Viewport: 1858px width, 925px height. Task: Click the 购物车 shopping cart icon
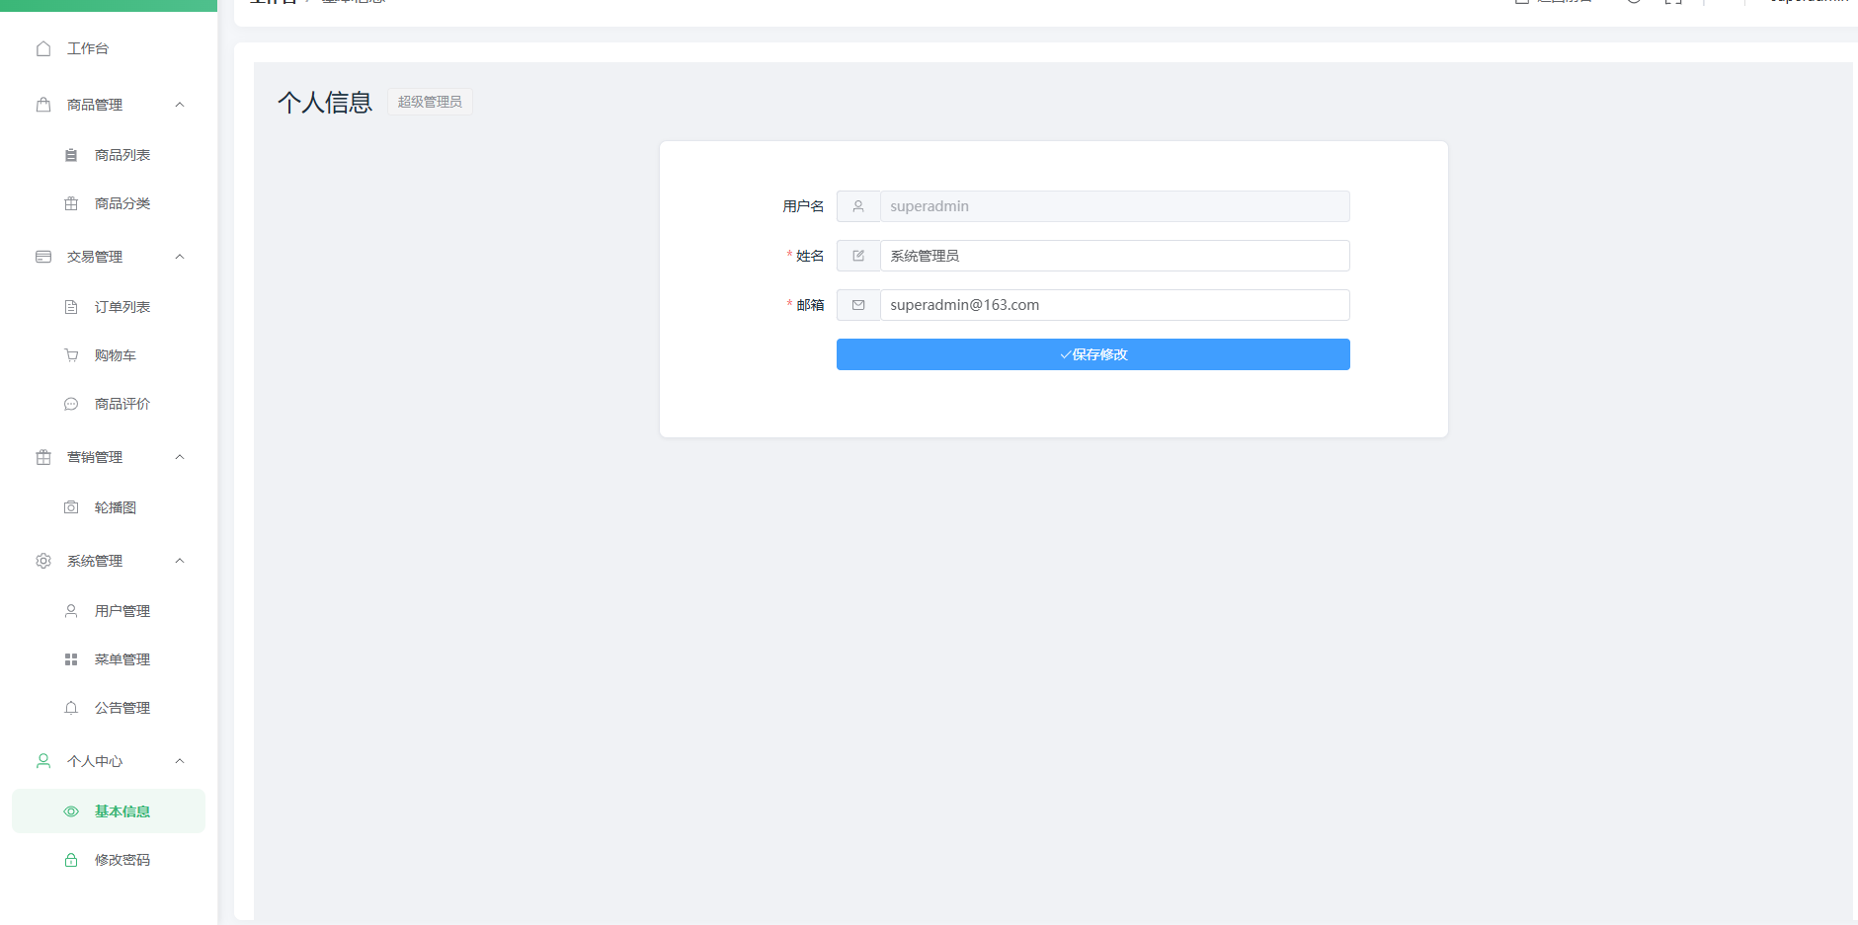tap(71, 355)
